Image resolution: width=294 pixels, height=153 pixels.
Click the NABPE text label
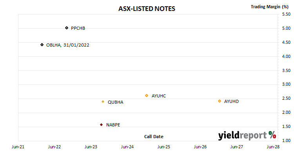tap(113, 125)
